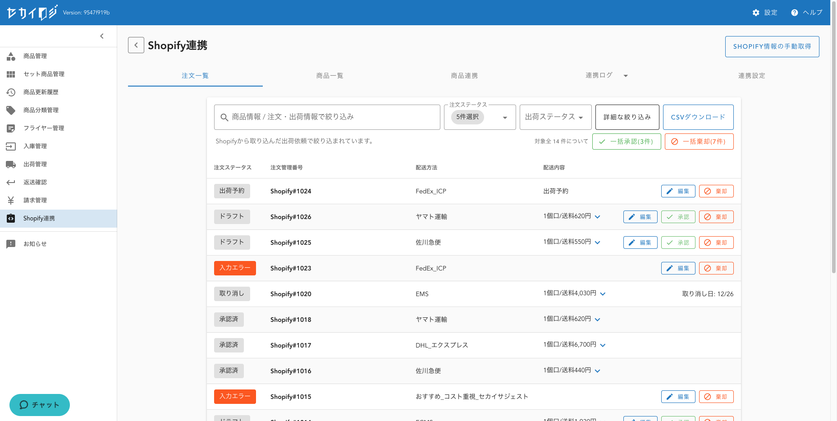Open the set product management icon
The width and height of the screenshot is (837, 421).
click(x=11, y=74)
